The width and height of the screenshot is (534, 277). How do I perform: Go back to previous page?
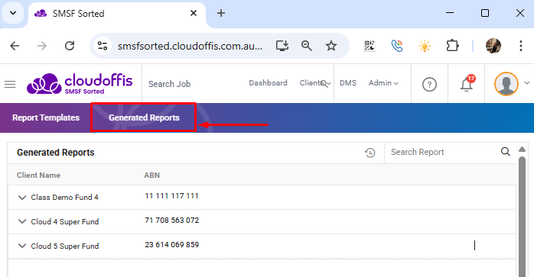tap(15, 46)
